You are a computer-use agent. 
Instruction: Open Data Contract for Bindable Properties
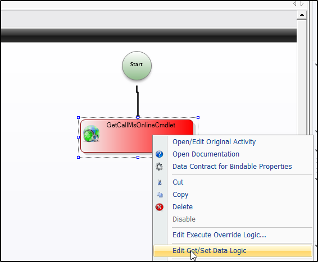pos(232,167)
